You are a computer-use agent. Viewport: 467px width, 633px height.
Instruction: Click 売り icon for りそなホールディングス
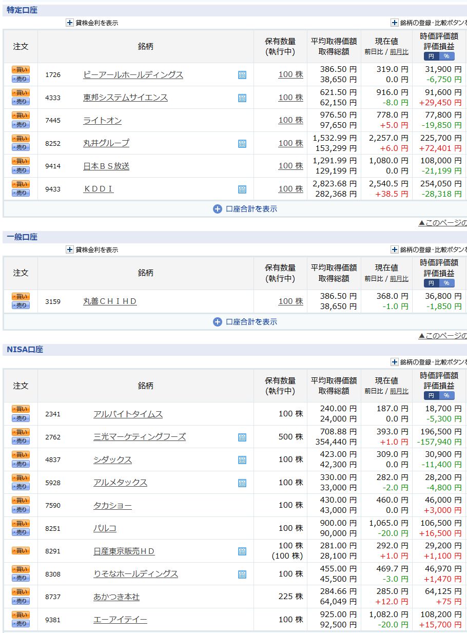pos(21,578)
